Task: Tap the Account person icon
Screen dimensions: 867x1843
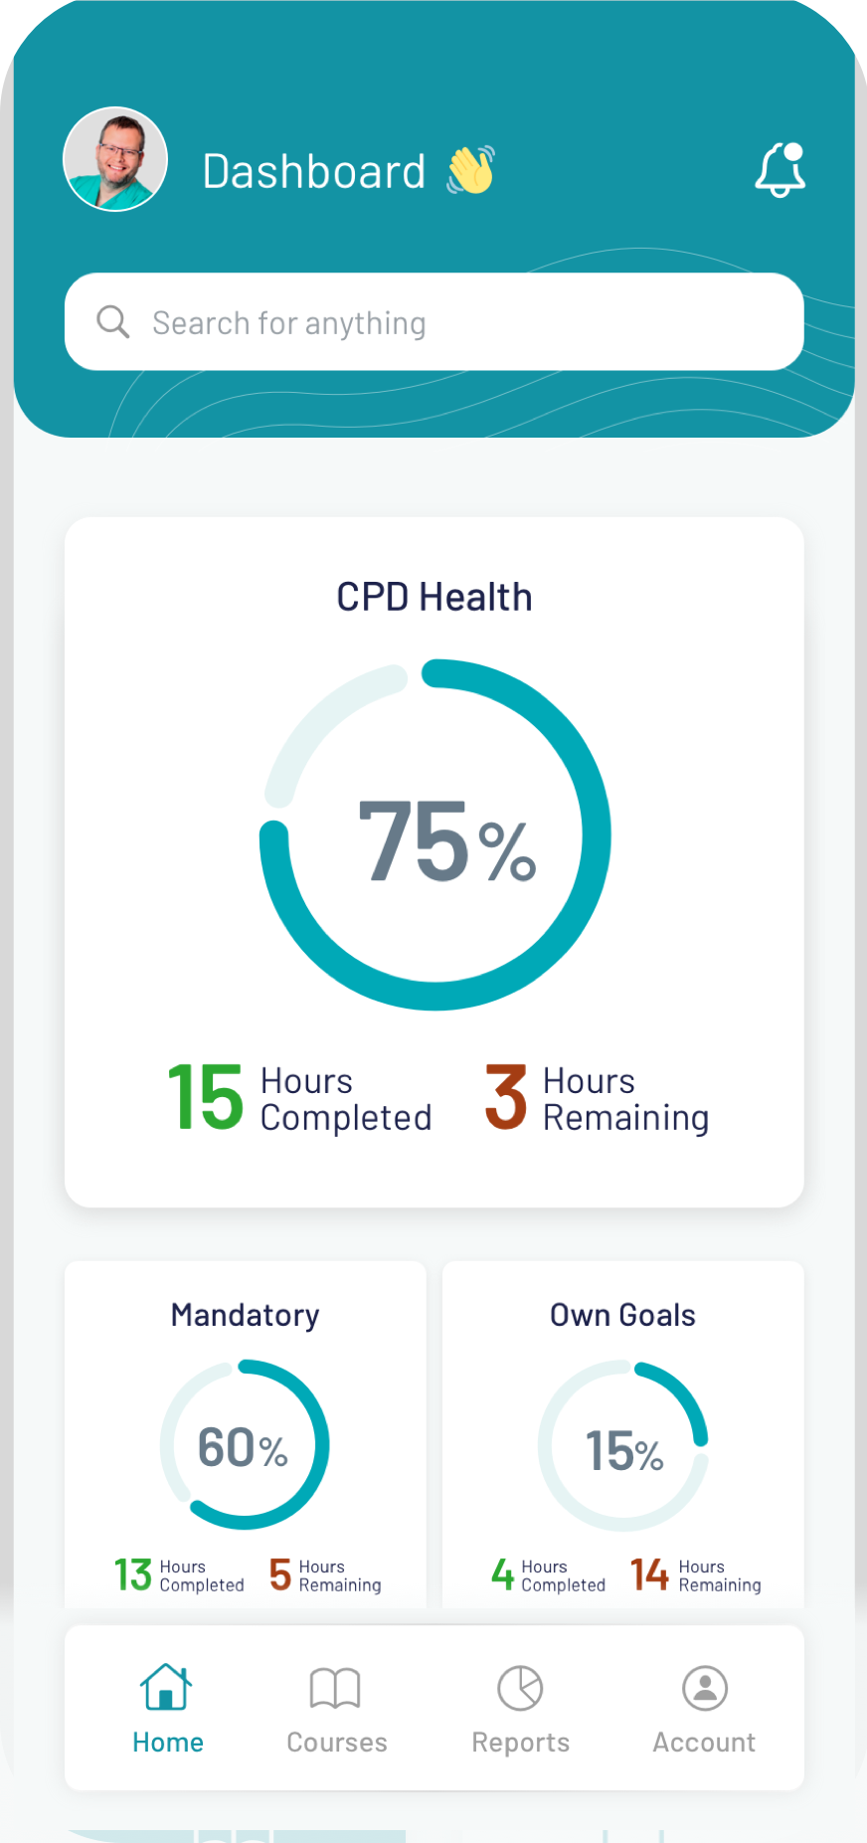Action: click(x=705, y=1688)
